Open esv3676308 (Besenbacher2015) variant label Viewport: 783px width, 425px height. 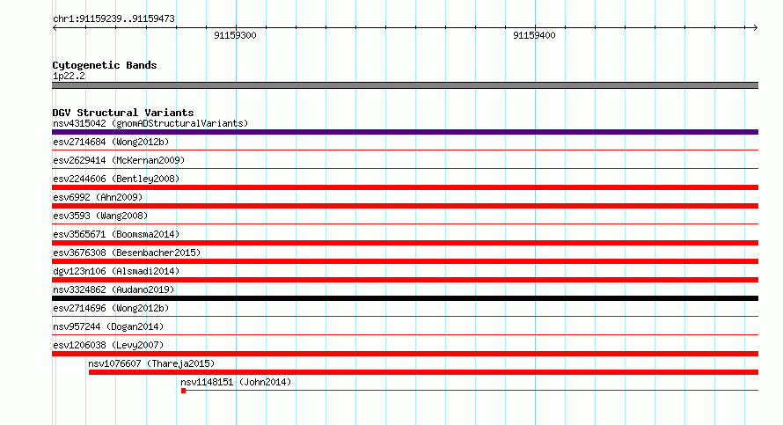[127, 253]
